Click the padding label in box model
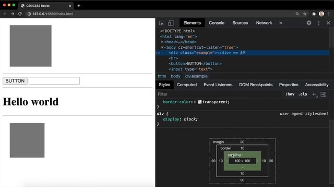This screenshot has width=334, height=187. 234,155
